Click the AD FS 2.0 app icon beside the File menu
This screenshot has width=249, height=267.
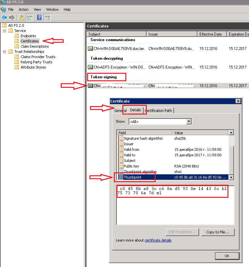tap(3, 9)
